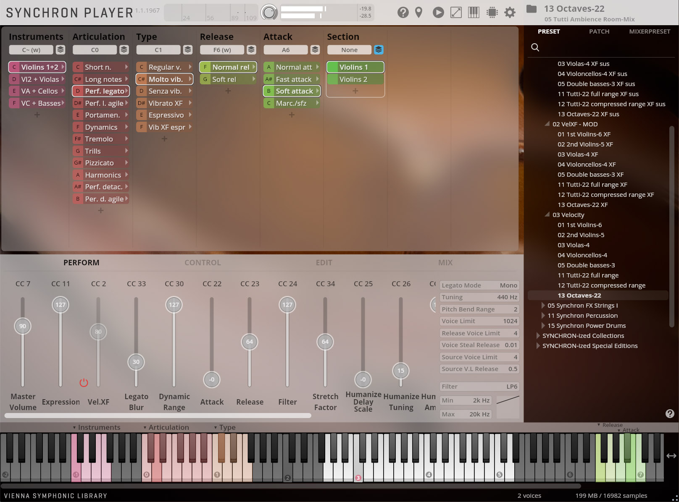Select the Vl2 + Violas instrument slot
Screen dimensions: 679x502
coord(37,79)
